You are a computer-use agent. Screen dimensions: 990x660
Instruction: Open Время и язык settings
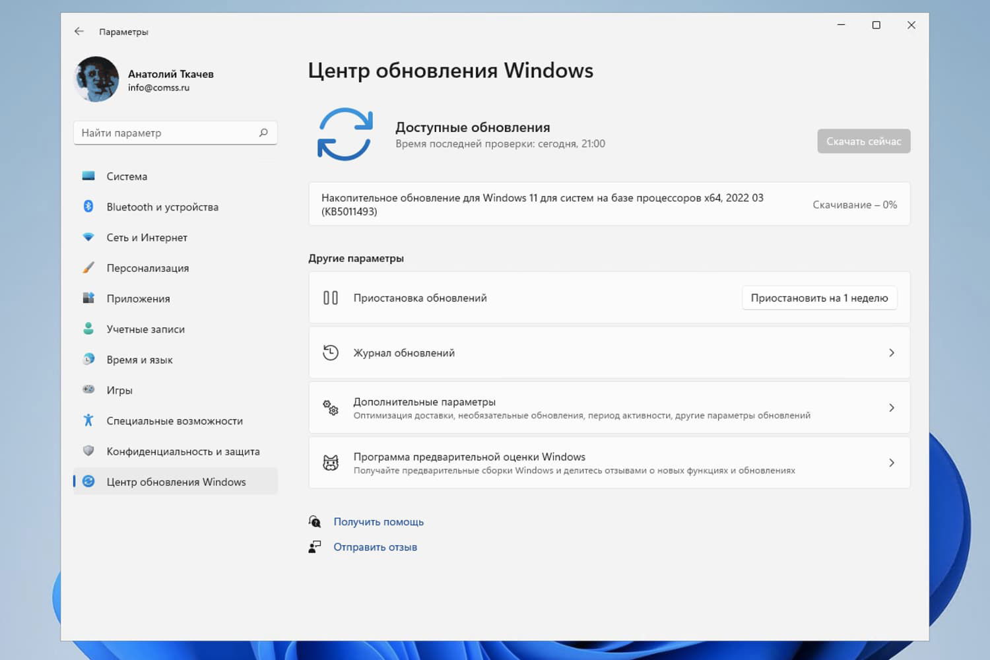click(x=176, y=359)
